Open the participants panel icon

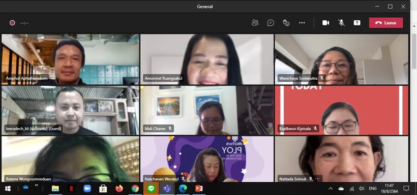coord(255,23)
